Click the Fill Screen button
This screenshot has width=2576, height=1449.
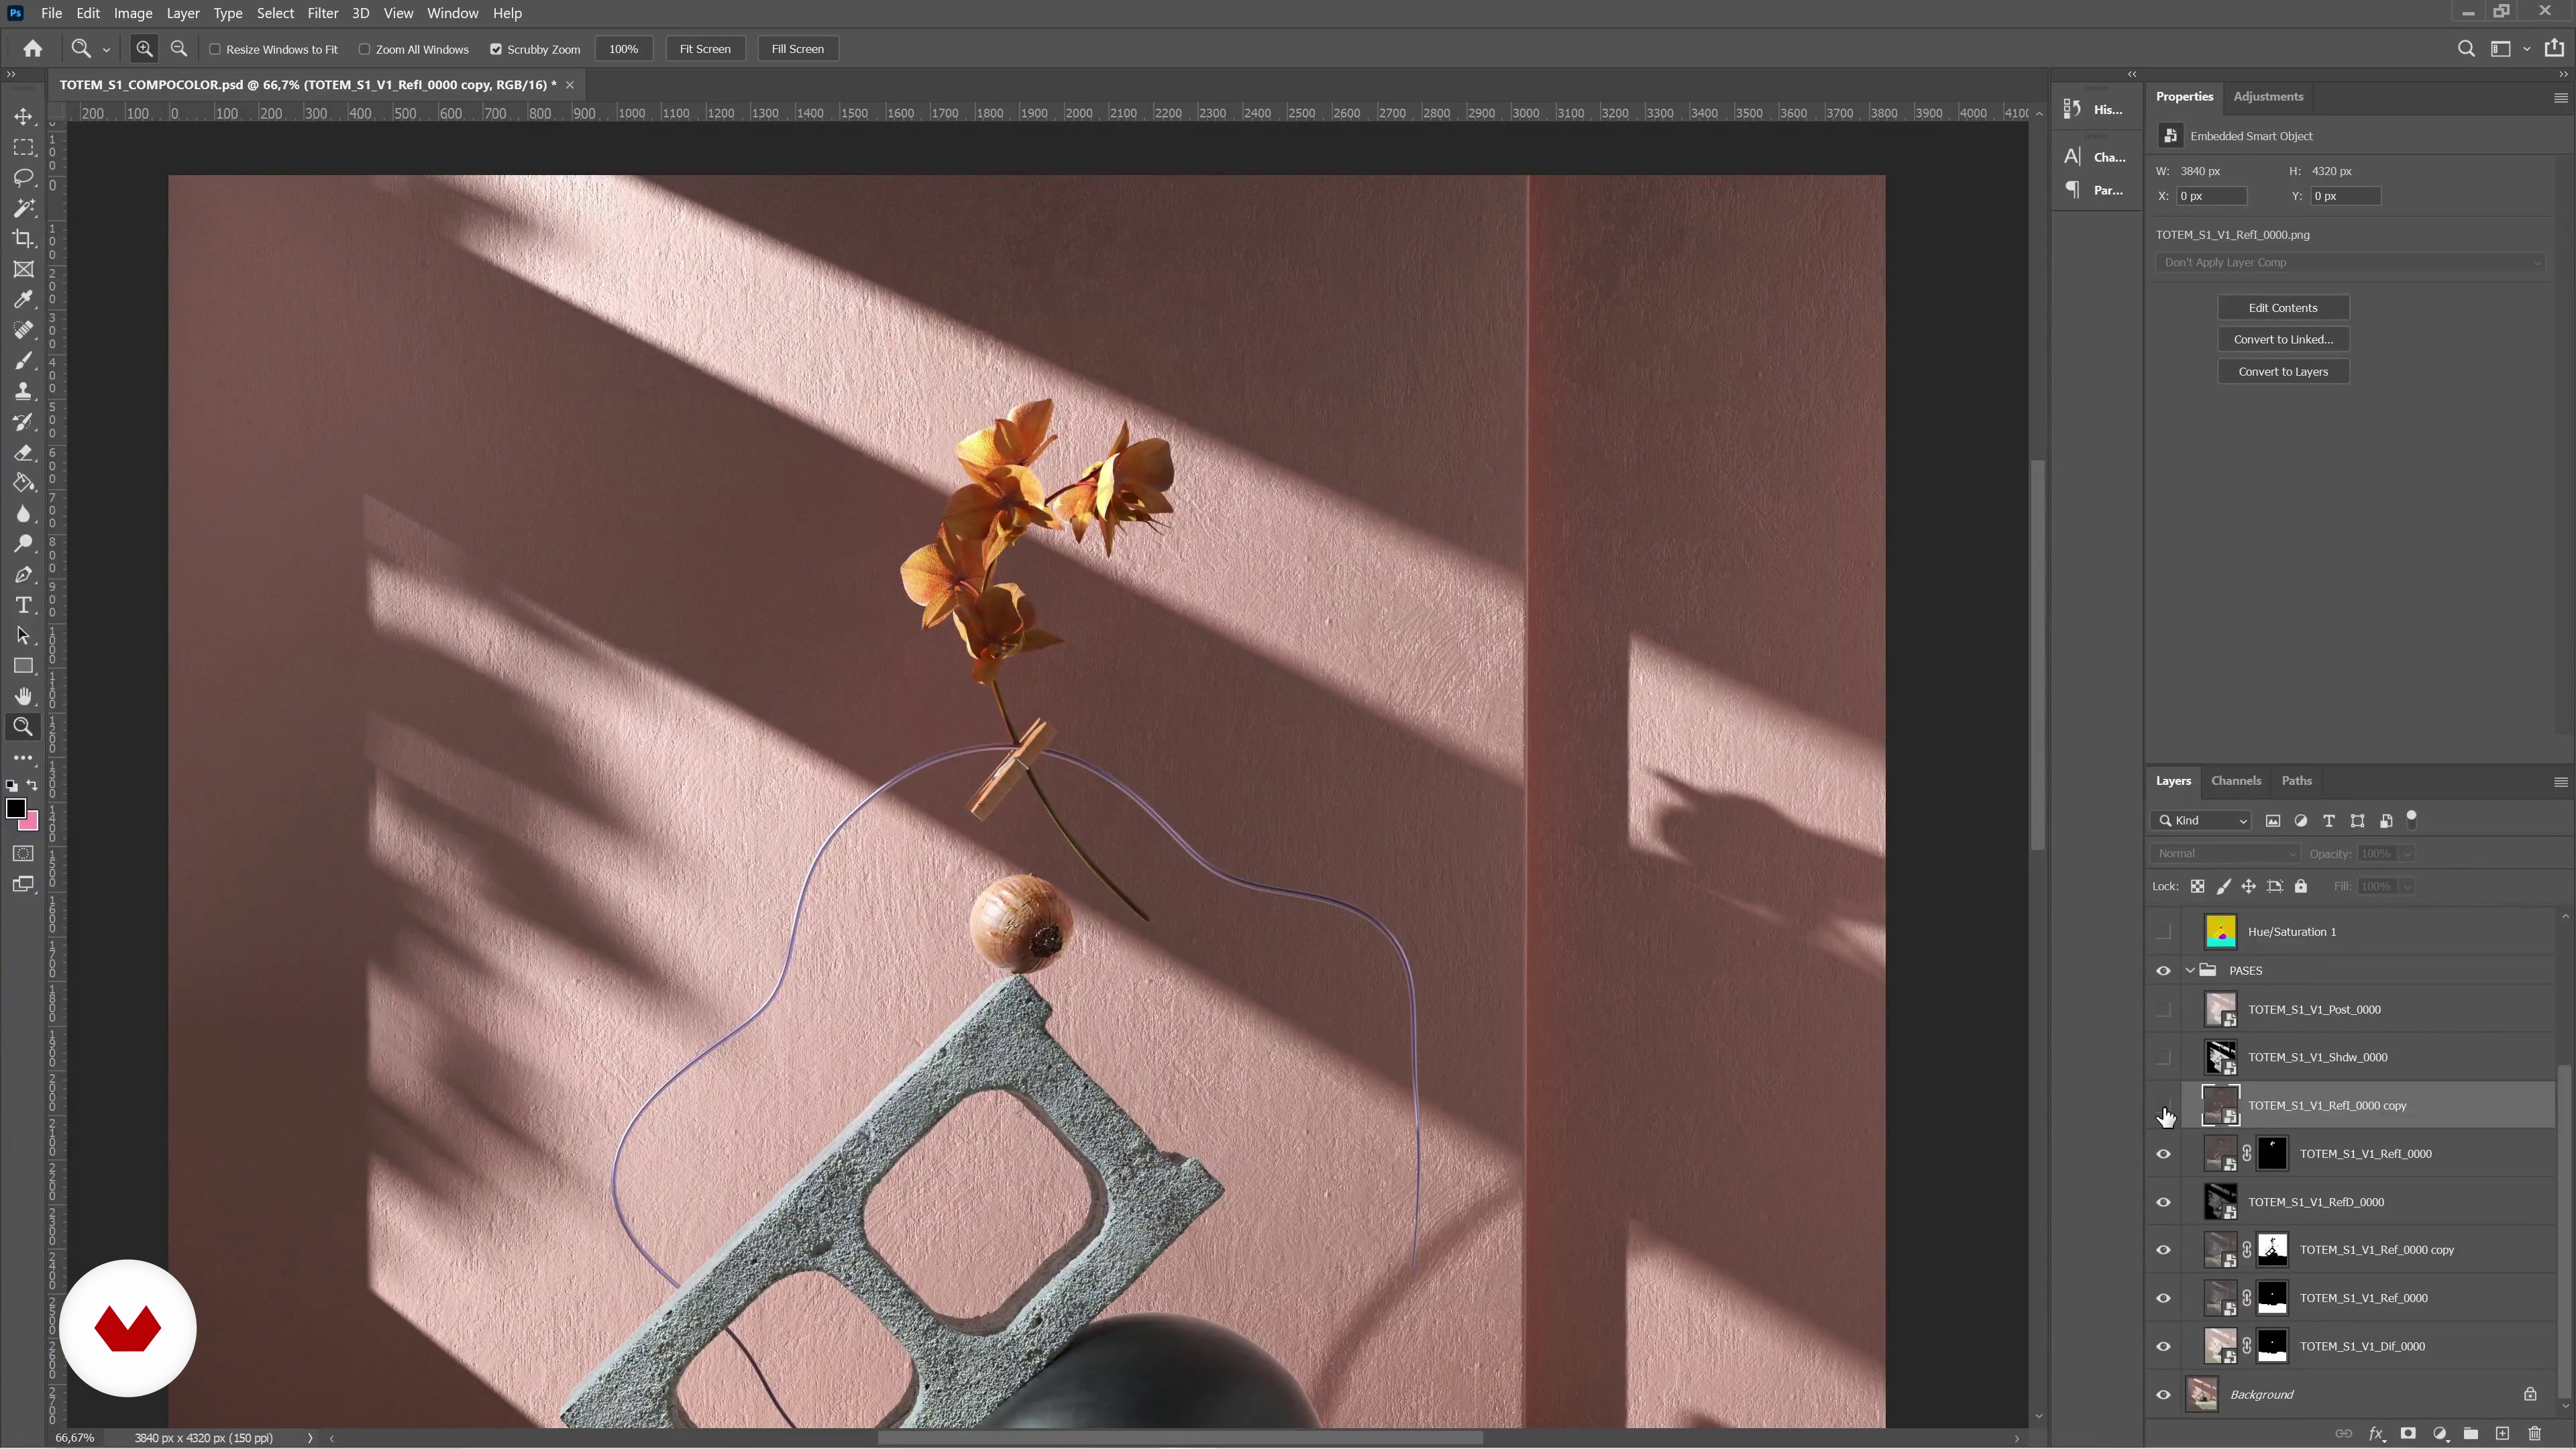pos(798,49)
